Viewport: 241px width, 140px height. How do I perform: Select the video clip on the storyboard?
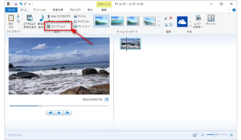click(x=130, y=44)
